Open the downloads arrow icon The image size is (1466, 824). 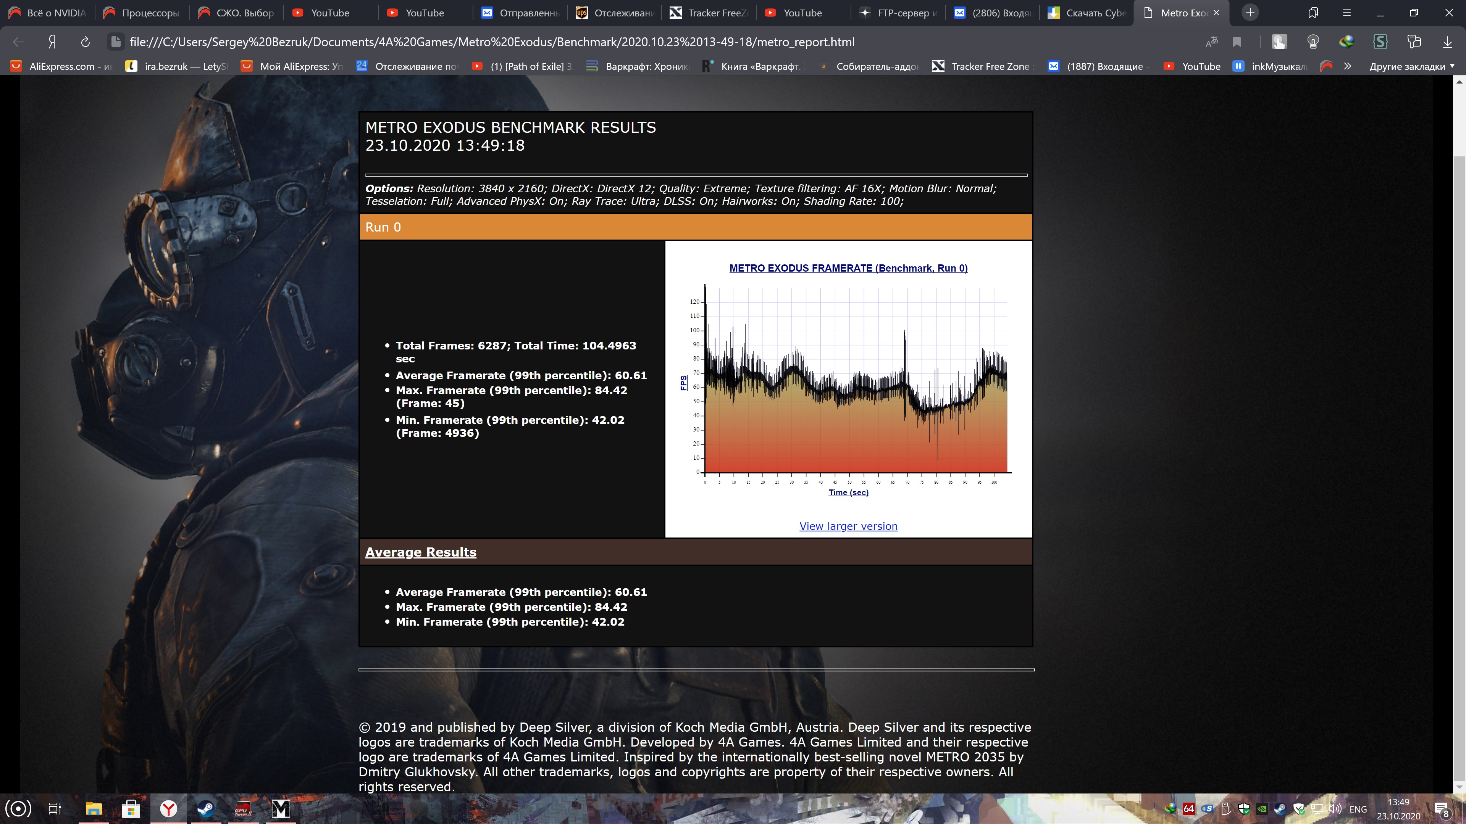1447,42
